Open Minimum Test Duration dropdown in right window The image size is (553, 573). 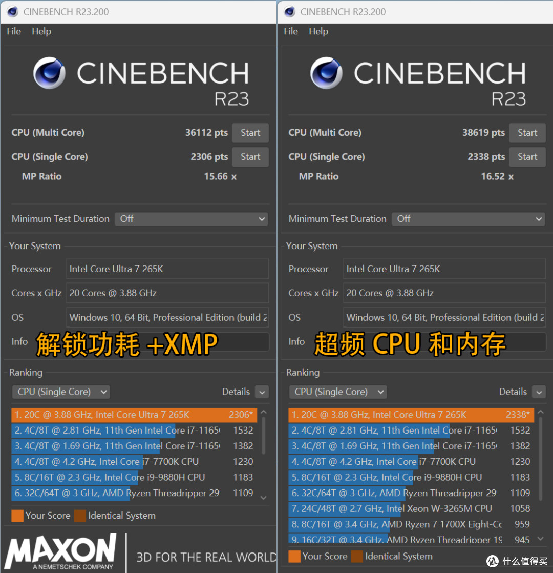pos(469,219)
